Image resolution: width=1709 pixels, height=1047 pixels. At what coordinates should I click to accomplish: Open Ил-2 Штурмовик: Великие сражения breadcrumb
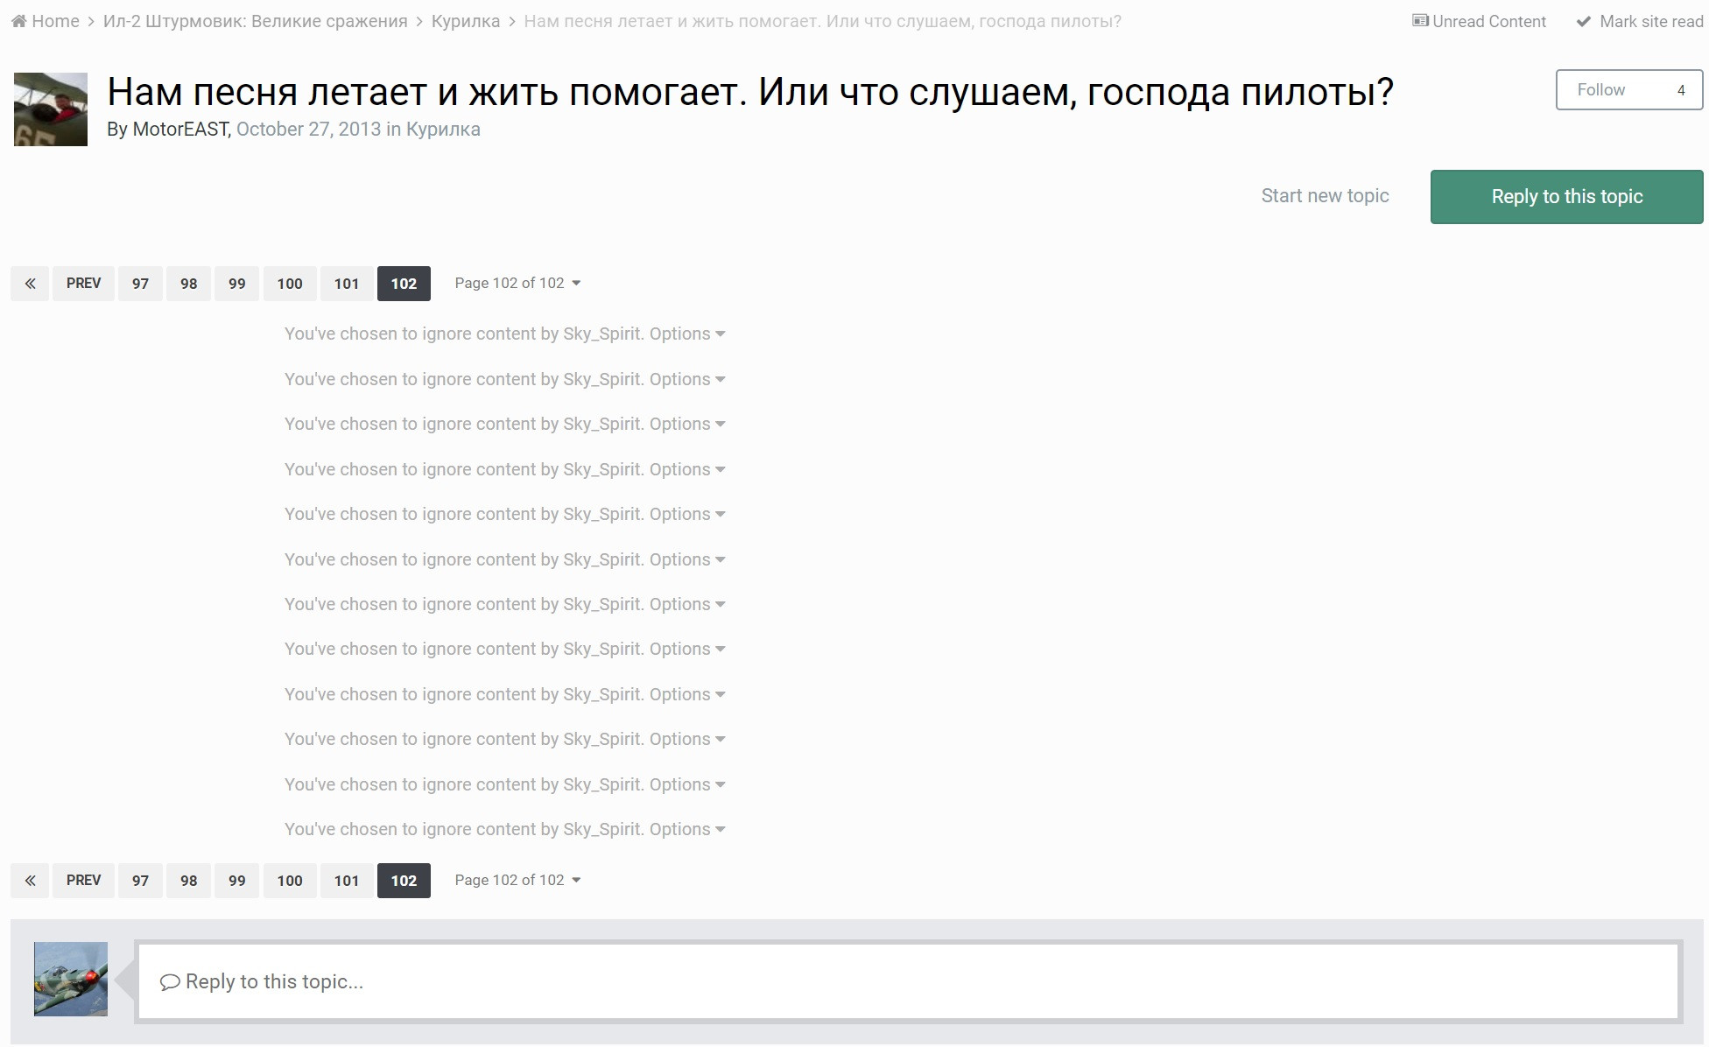[x=255, y=21]
